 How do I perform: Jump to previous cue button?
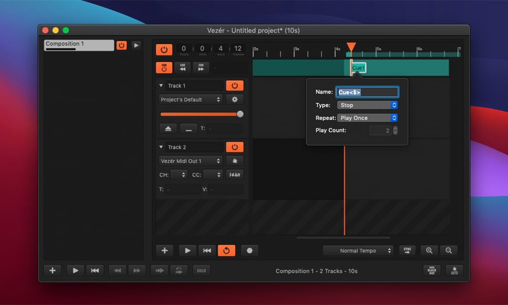[182, 68]
